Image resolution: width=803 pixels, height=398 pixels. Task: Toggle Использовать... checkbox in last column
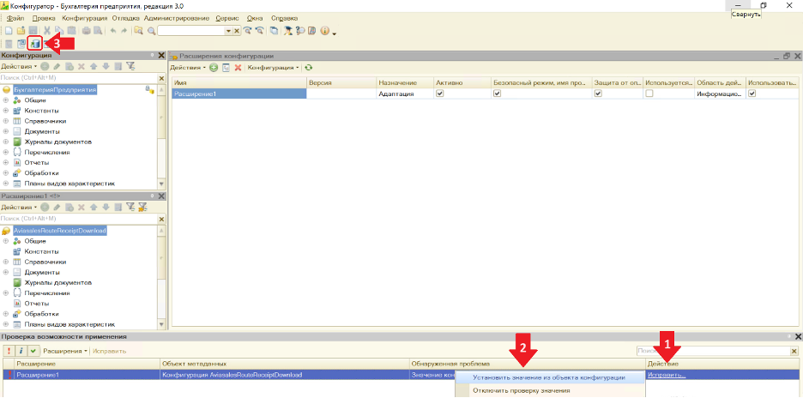tap(752, 93)
